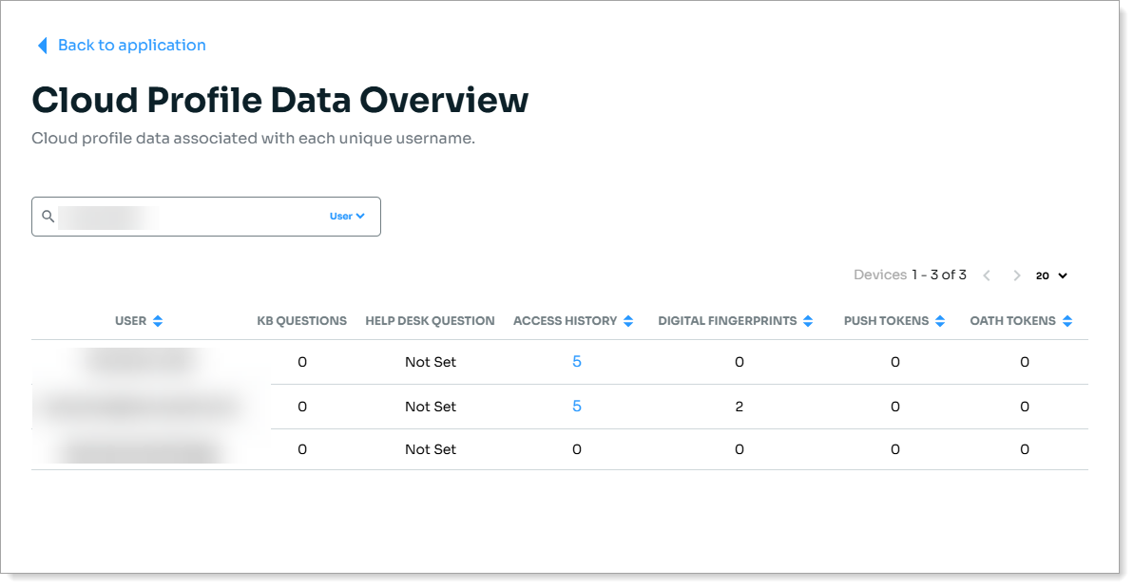Sort using the ACCESS HISTORY sort icon

tap(627, 320)
